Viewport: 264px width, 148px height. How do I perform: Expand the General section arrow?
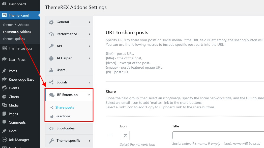tap(89, 22)
